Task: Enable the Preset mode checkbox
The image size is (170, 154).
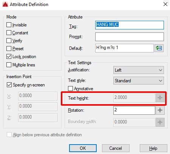Action: click(x=9, y=49)
